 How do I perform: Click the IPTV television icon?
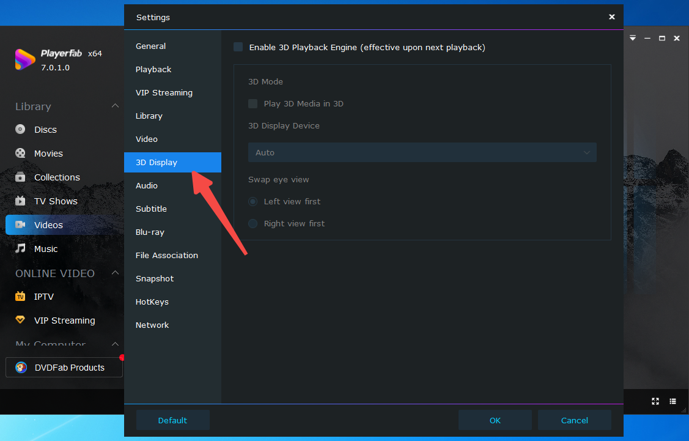click(x=20, y=296)
